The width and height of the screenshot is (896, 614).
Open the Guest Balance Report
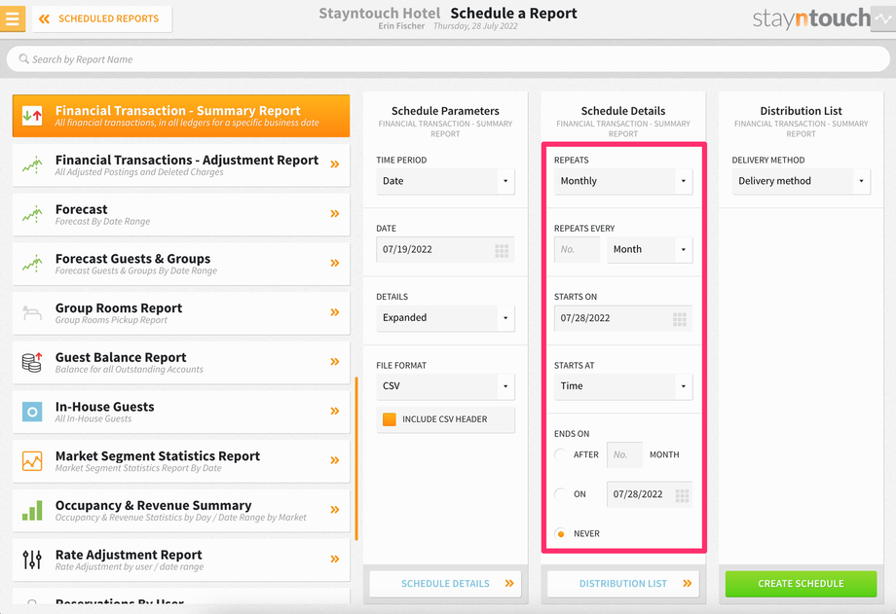point(181,363)
